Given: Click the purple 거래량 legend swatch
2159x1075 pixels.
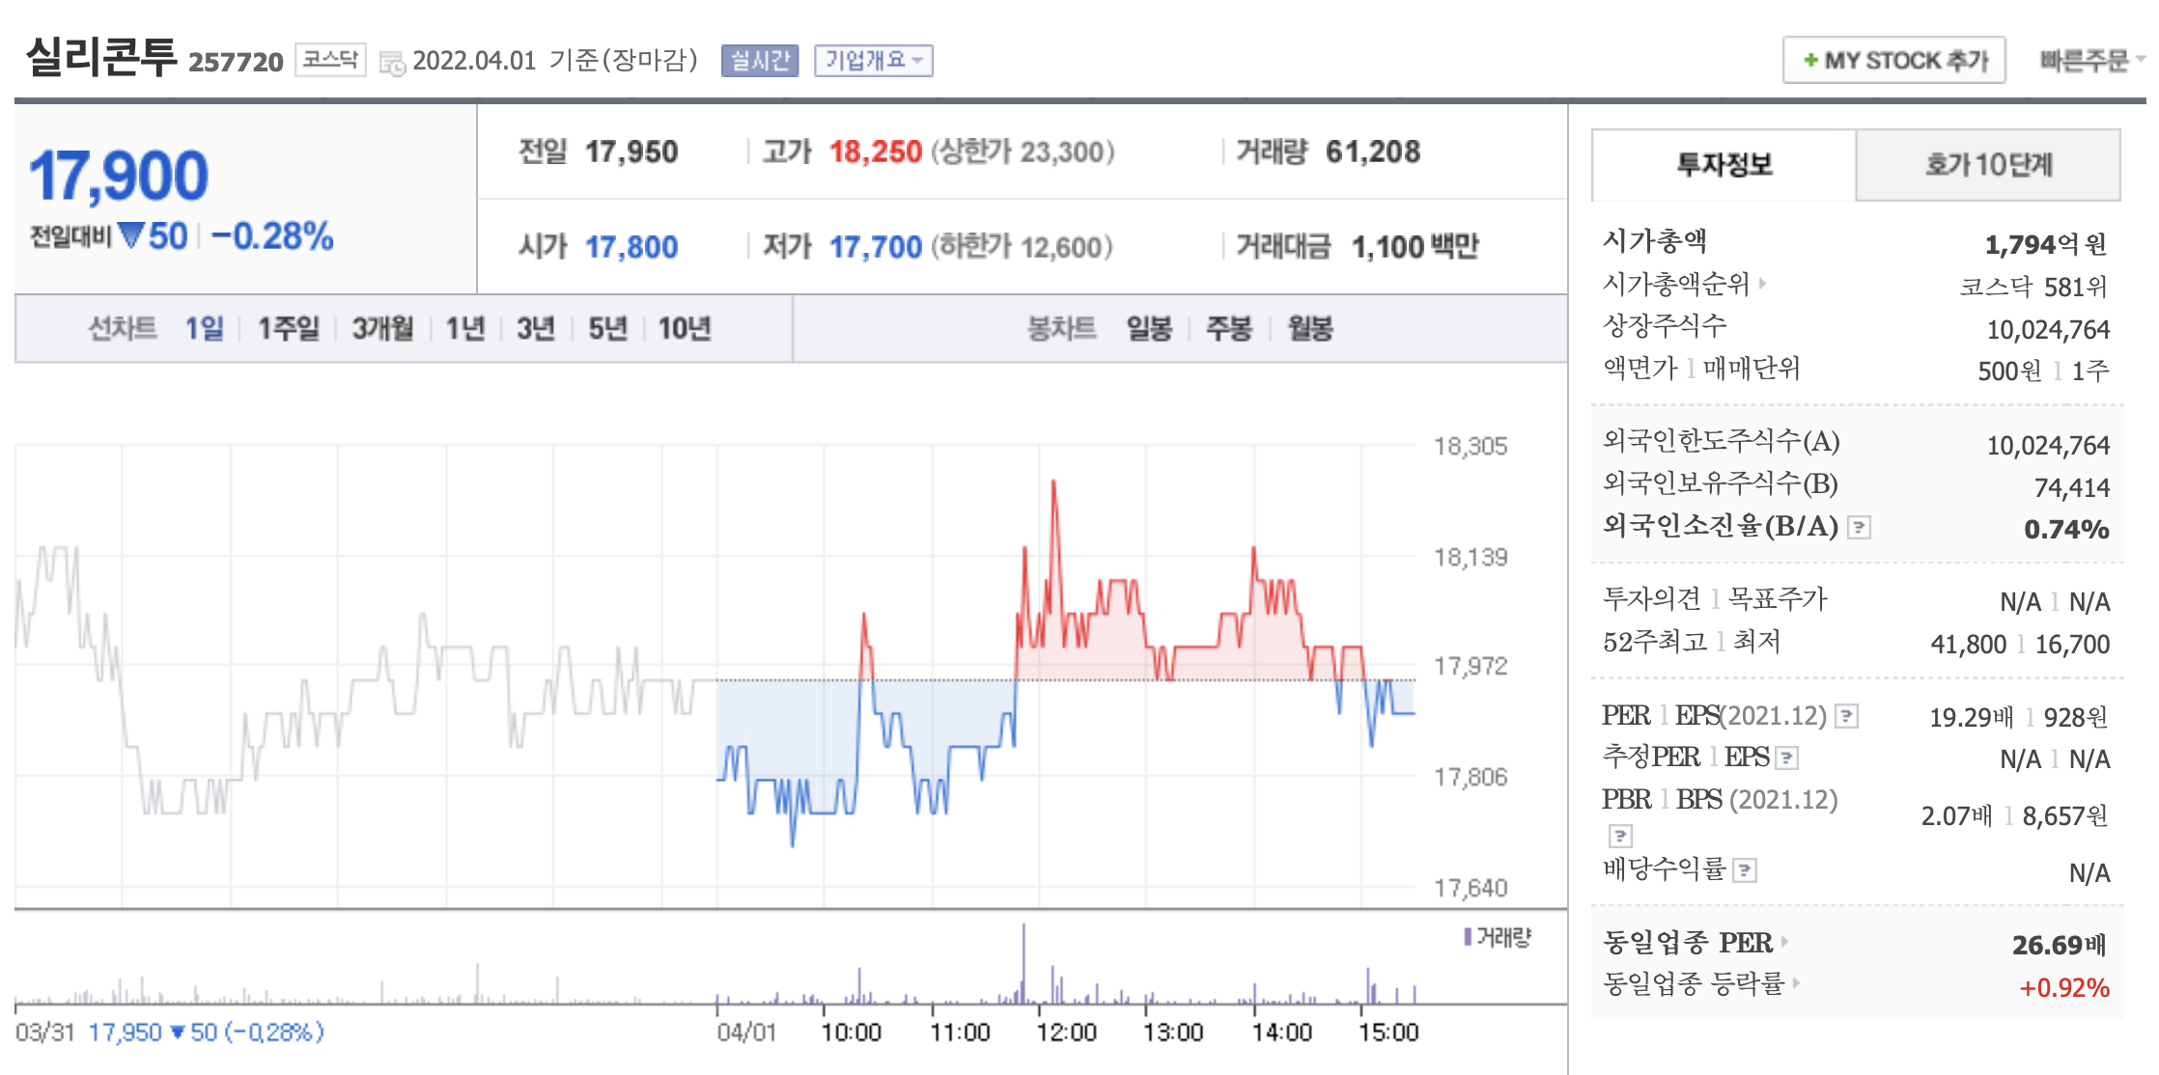Looking at the screenshot, I should point(1468,936).
